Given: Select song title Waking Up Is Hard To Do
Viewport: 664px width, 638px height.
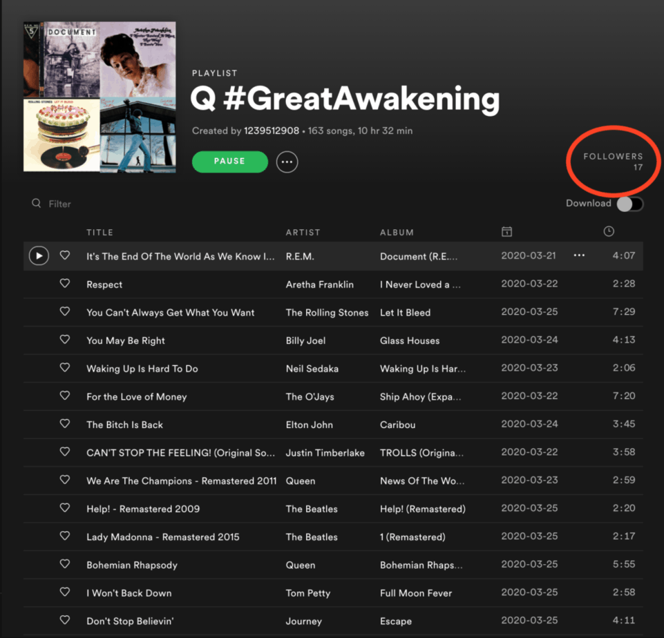Looking at the screenshot, I should point(142,369).
